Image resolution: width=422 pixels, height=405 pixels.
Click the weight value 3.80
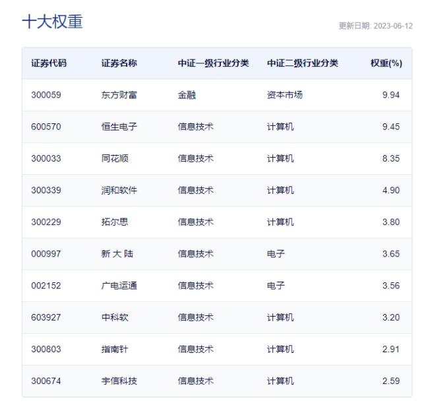click(391, 222)
